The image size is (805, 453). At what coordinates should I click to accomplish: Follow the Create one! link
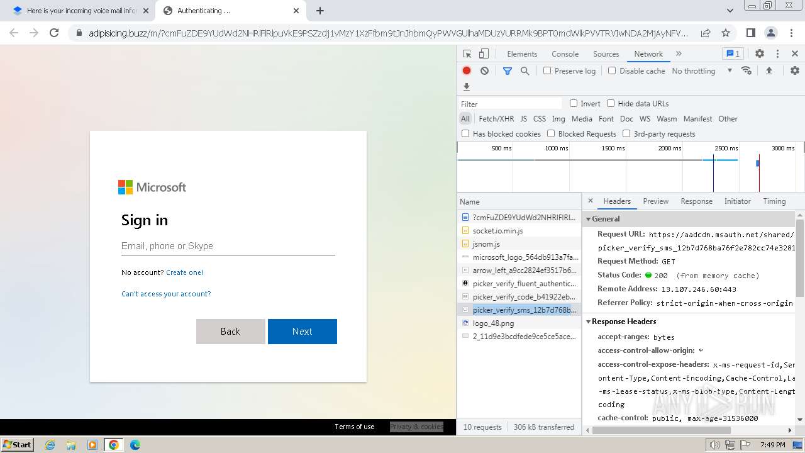coord(184,272)
